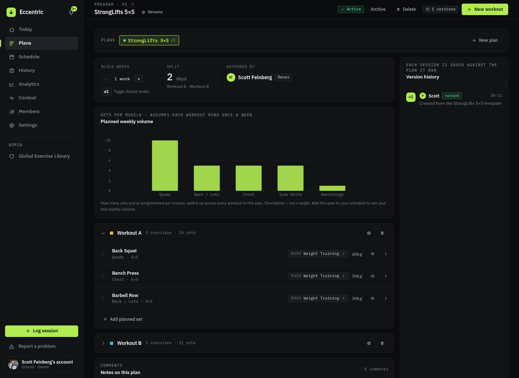The height and width of the screenshot is (378, 519).
Task: Open the Context page
Action: 41,98
